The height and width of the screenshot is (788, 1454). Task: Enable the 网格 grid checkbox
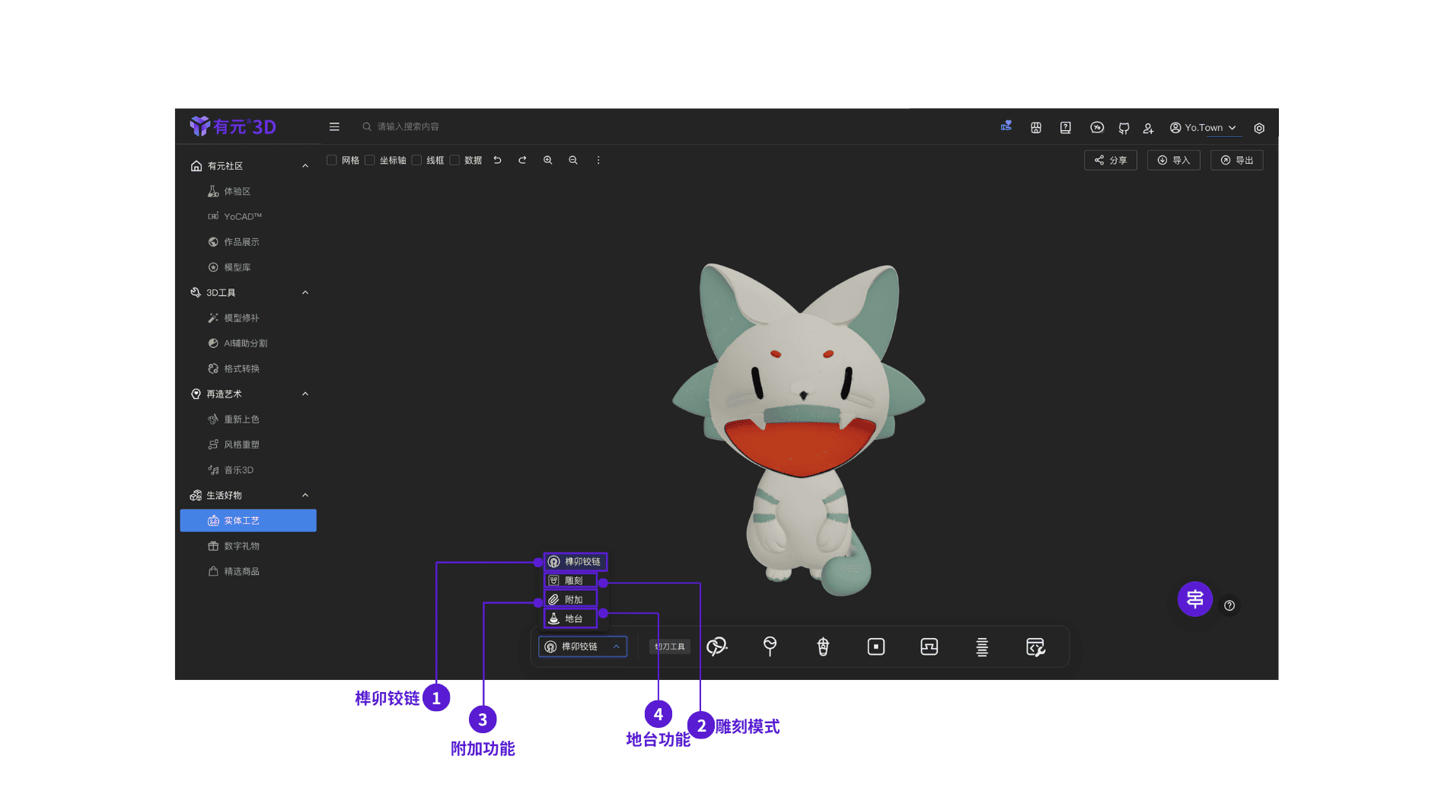[x=332, y=161]
